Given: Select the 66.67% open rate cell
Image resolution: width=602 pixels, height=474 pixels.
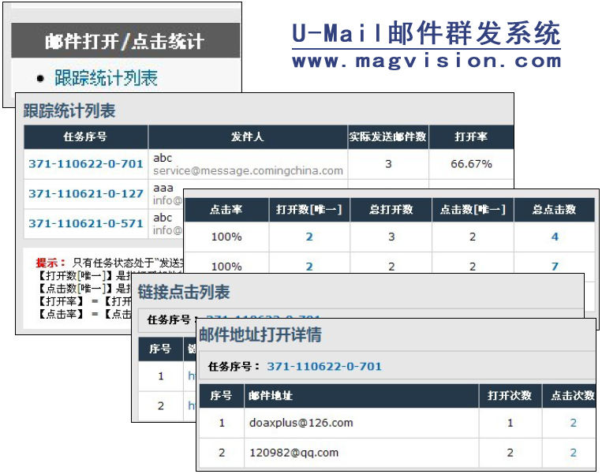Looking at the screenshot, I should pyautogui.click(x=471, y=164).
